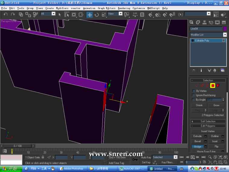Select the Move tool in main toolbar
The height and width of the screenshot is (172, 229).
90,14
